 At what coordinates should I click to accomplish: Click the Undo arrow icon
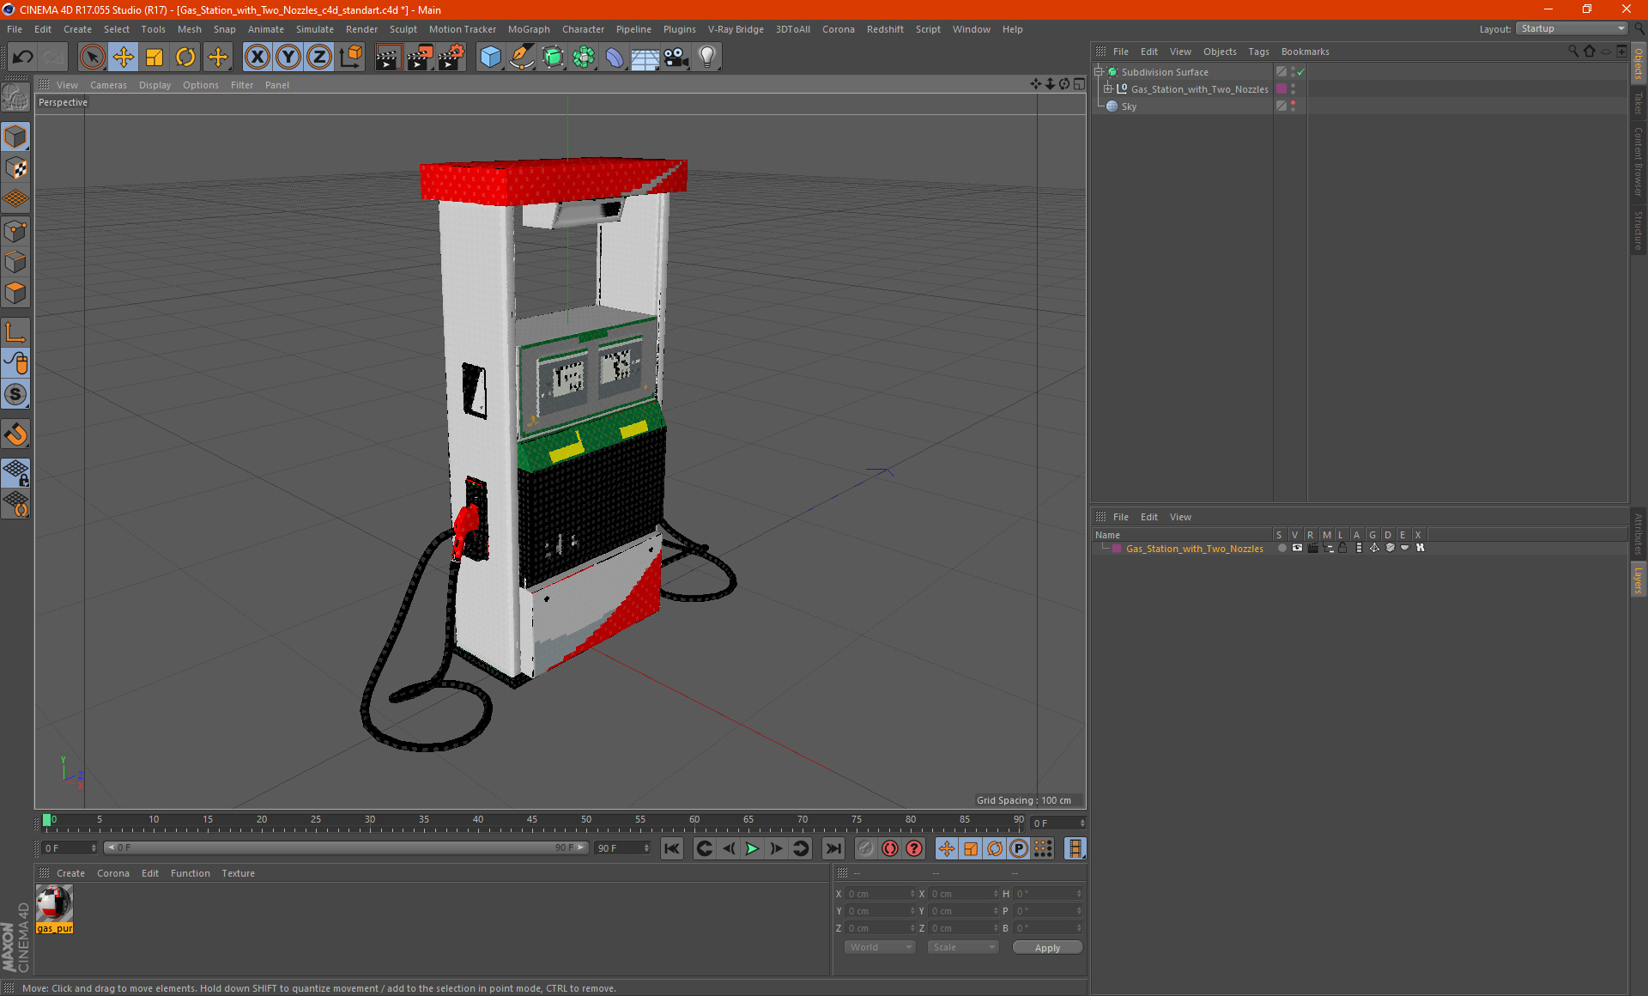23,58
